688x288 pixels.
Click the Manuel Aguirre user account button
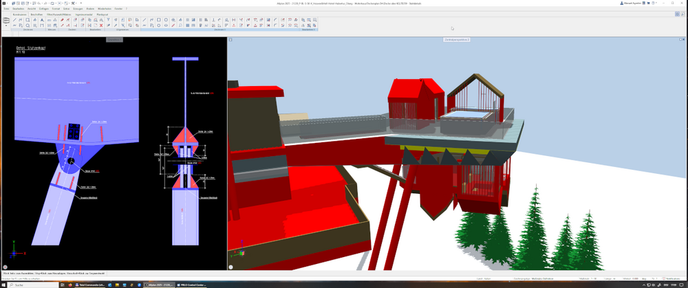[631, 3]
